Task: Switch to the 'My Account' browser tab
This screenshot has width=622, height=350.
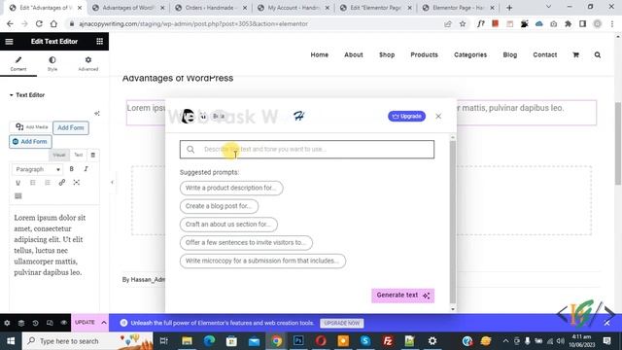Action: coord(294,8)
